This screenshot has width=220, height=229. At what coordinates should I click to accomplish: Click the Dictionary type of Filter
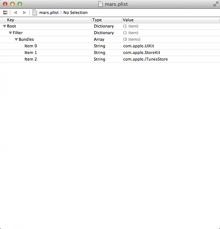click(104, 33)
